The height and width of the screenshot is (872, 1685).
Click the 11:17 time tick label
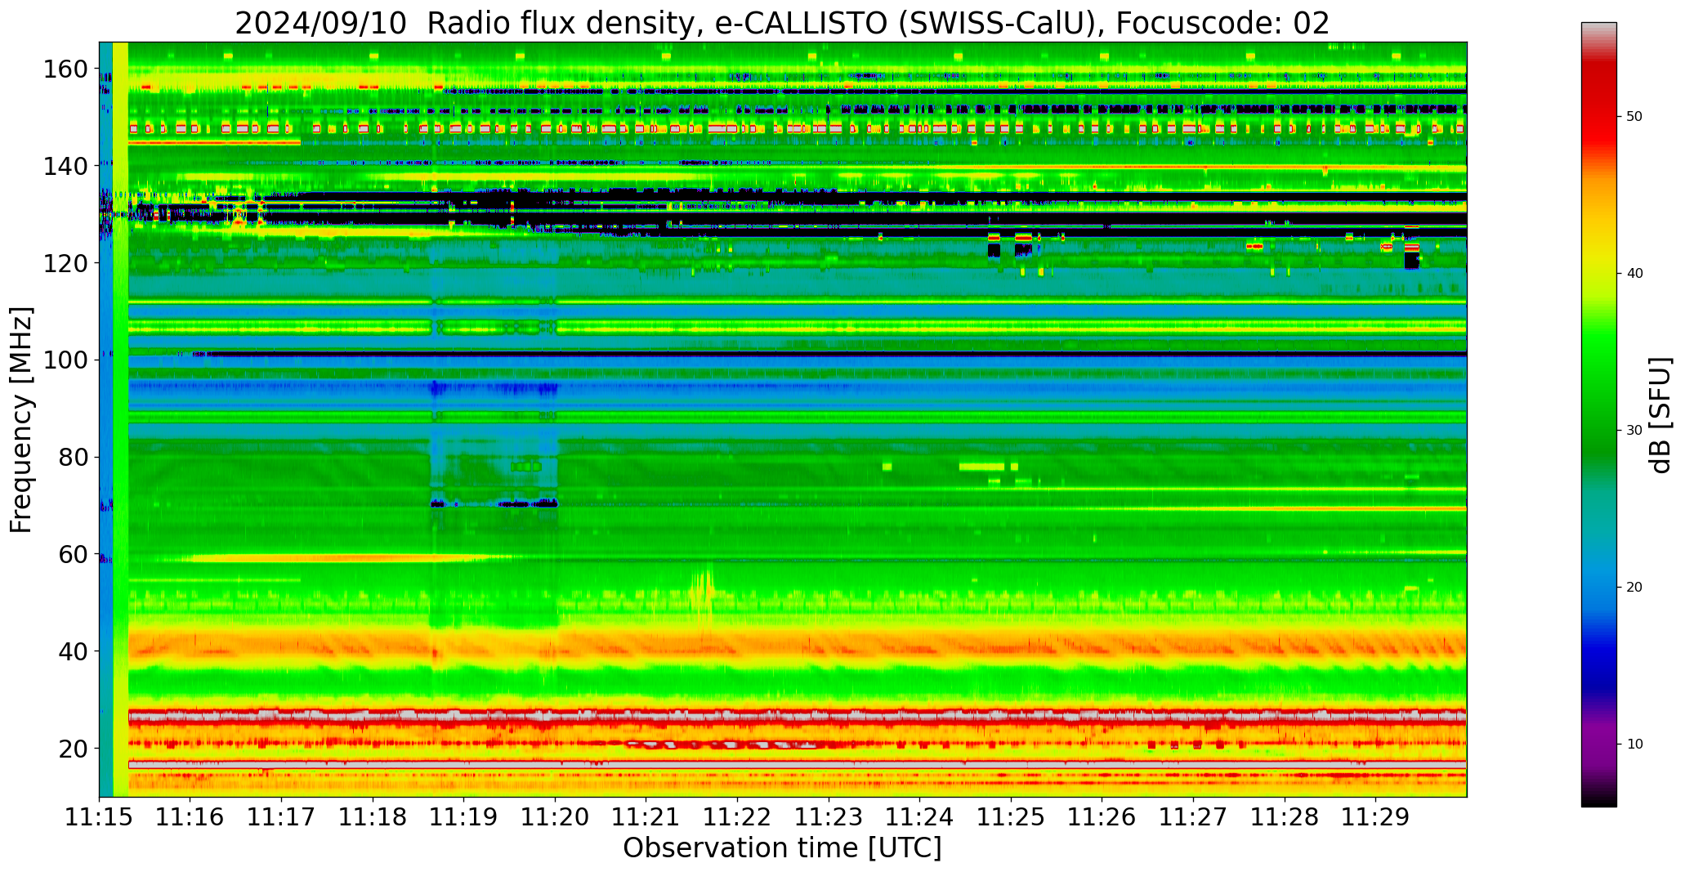[x=282, y=817]
